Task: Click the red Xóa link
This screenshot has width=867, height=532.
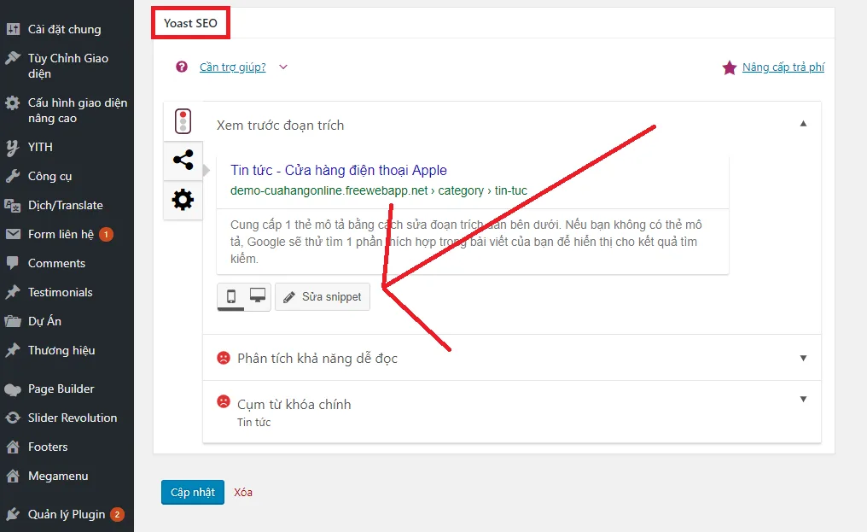Action: pyautogui.click(x=243, y=493)
